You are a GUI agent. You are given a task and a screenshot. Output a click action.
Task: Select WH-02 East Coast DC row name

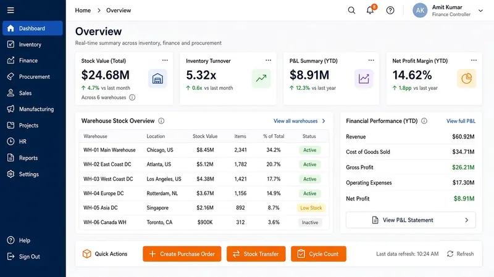coord(107,164)
